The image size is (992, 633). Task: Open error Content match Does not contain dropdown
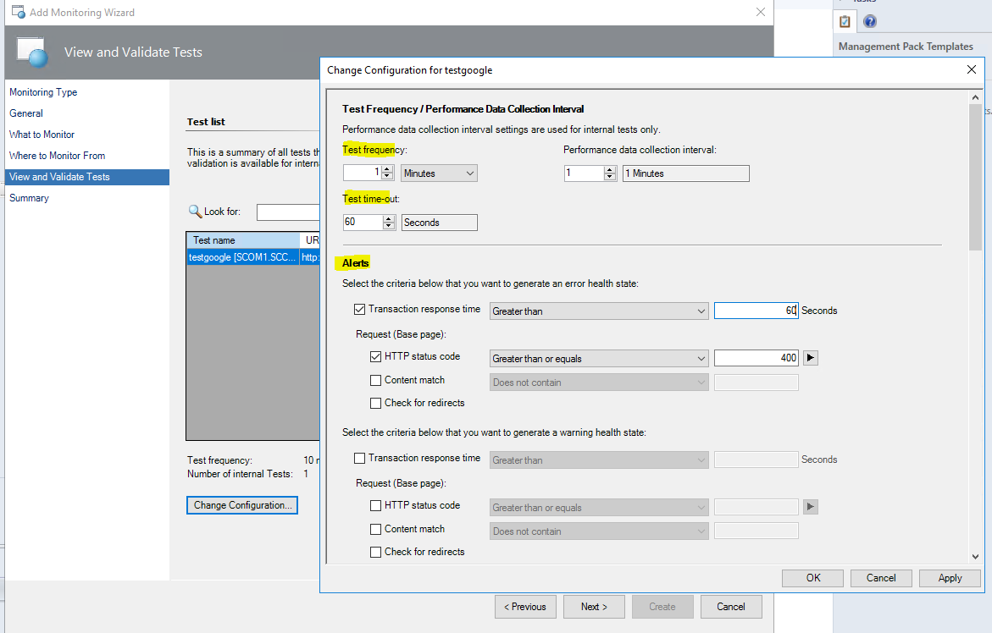599,383
